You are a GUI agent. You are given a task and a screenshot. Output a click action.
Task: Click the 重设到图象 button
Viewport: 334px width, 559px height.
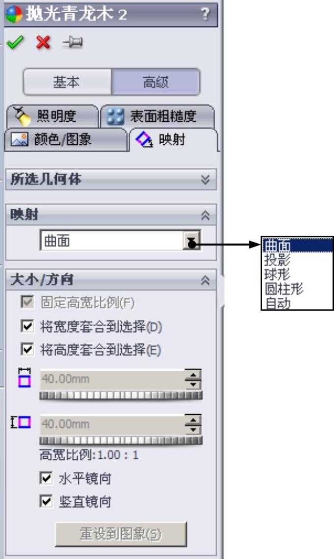(x=121, y=534)
